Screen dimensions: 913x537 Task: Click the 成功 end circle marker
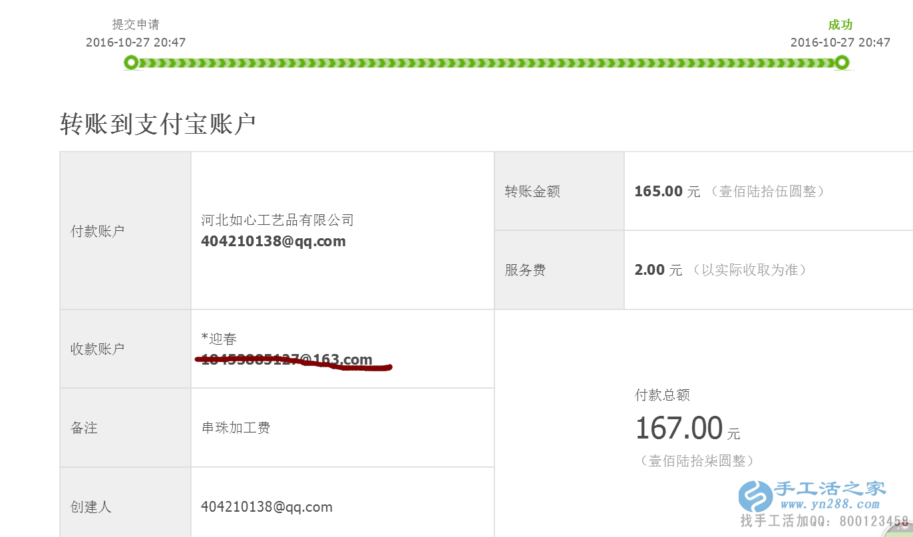pos(842,63)
